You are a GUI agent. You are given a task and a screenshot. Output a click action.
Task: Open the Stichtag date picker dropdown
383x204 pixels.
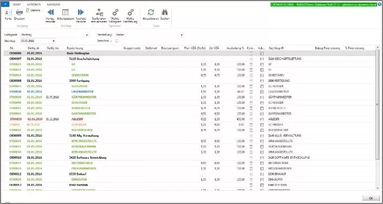click(54, 41)
